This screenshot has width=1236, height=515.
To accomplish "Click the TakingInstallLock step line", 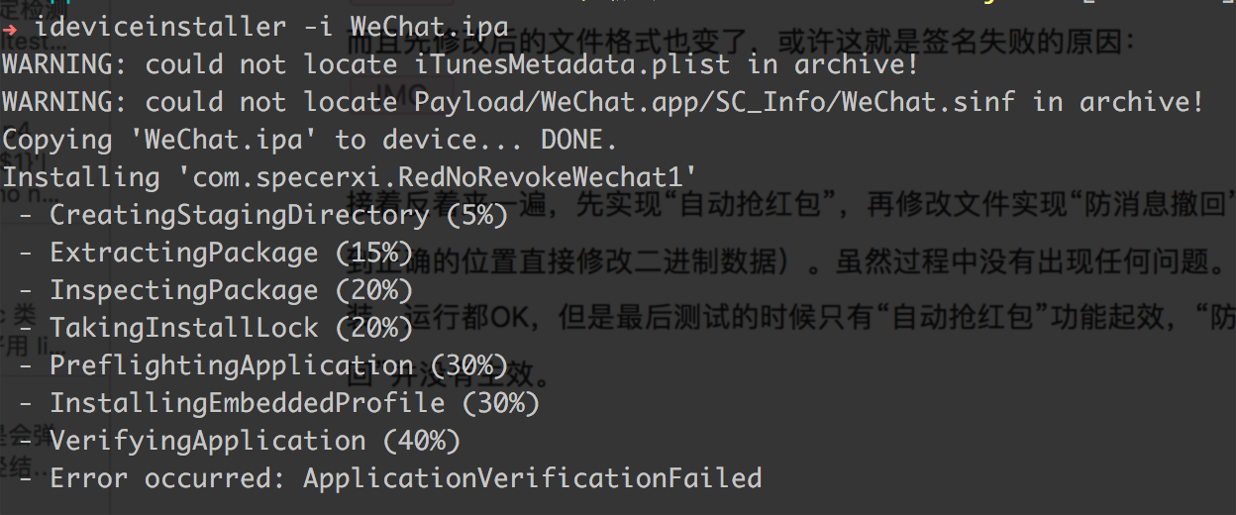I will pyautogui.click(x=214, y=328).
